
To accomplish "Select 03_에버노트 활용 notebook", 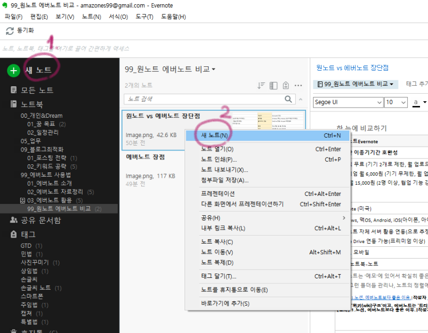I will pyautogui.click(x=49, y=201).
